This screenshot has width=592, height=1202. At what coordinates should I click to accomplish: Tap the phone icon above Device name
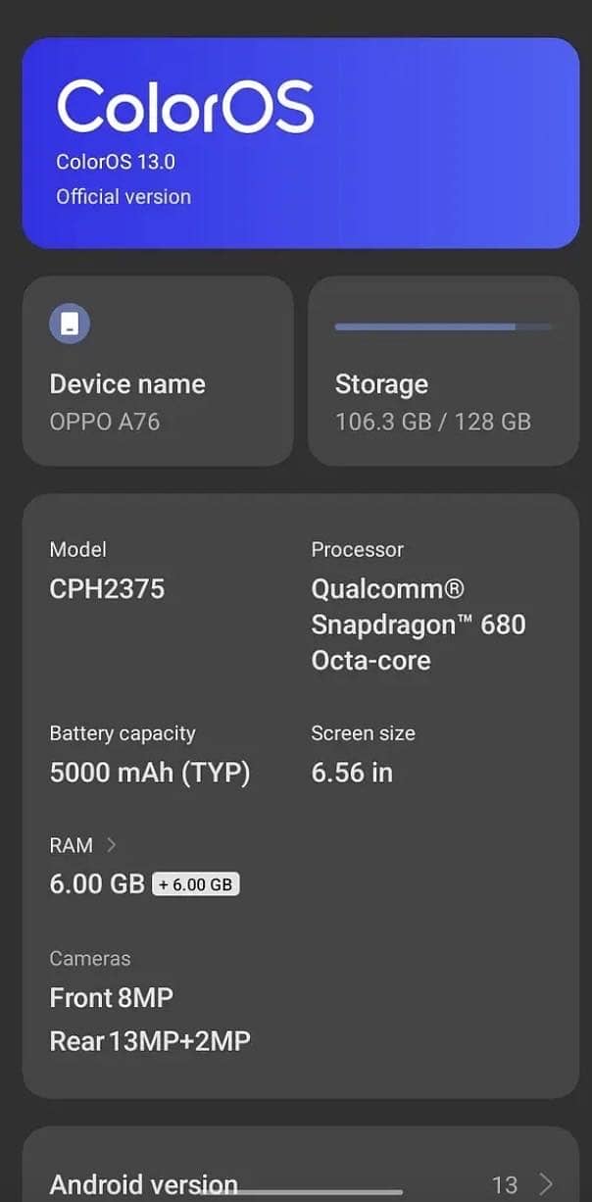pyautogui.click(x=70, y=325)
